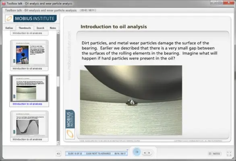Click the thumbnail list scroll-up arrow
Image resolution: width=236 pixels, height=161 pixels.
point(58,32)
